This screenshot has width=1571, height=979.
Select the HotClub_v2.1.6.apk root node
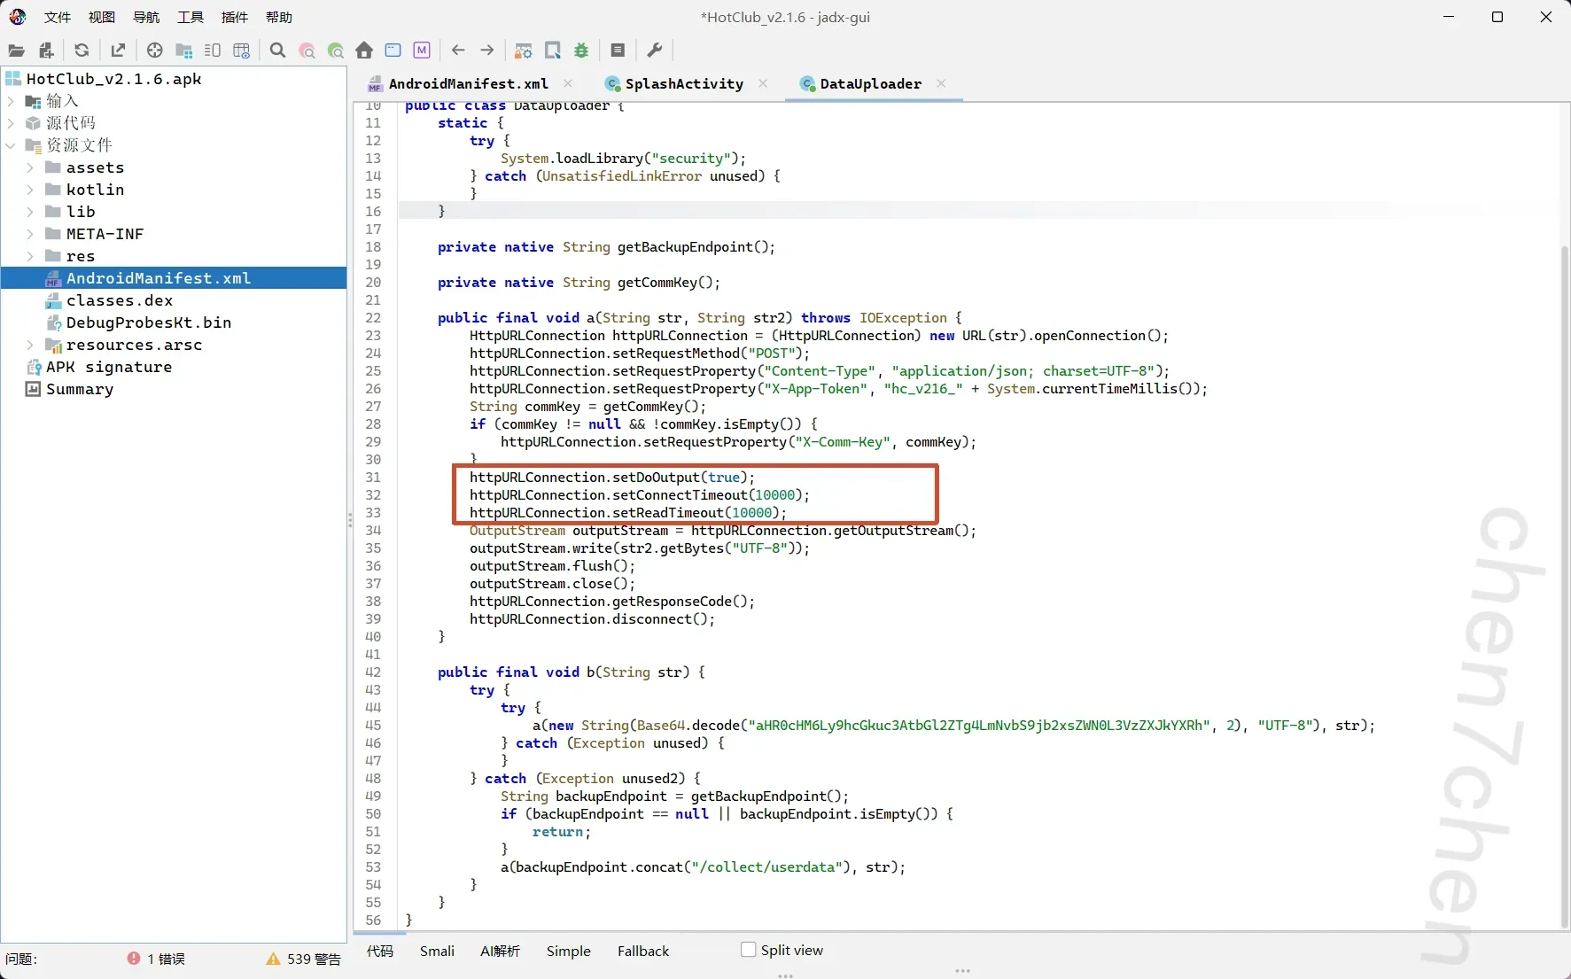tap(114, 79)
